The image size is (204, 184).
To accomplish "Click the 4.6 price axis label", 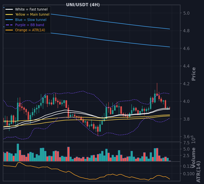I will point(186,49).
